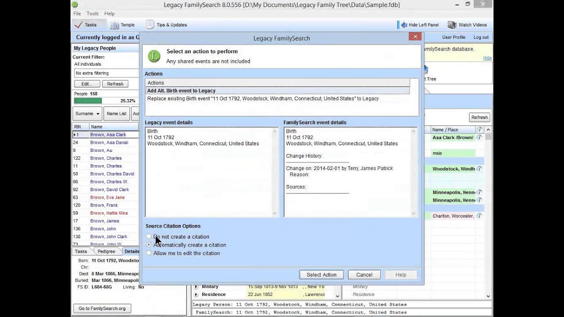
Task: Select 'Allow me to edit the citation'
Action: coord(149,253)
